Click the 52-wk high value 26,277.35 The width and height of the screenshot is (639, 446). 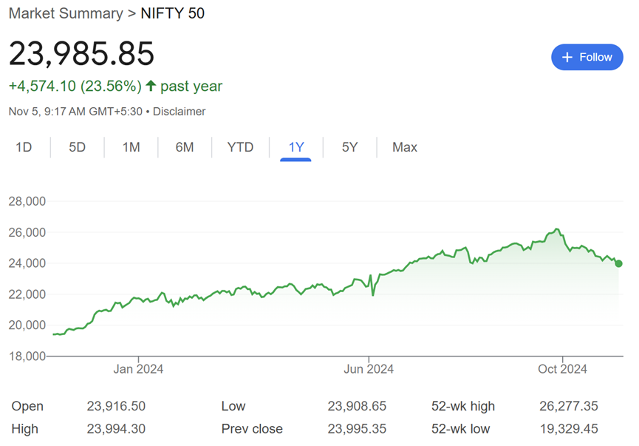(569, 406)
